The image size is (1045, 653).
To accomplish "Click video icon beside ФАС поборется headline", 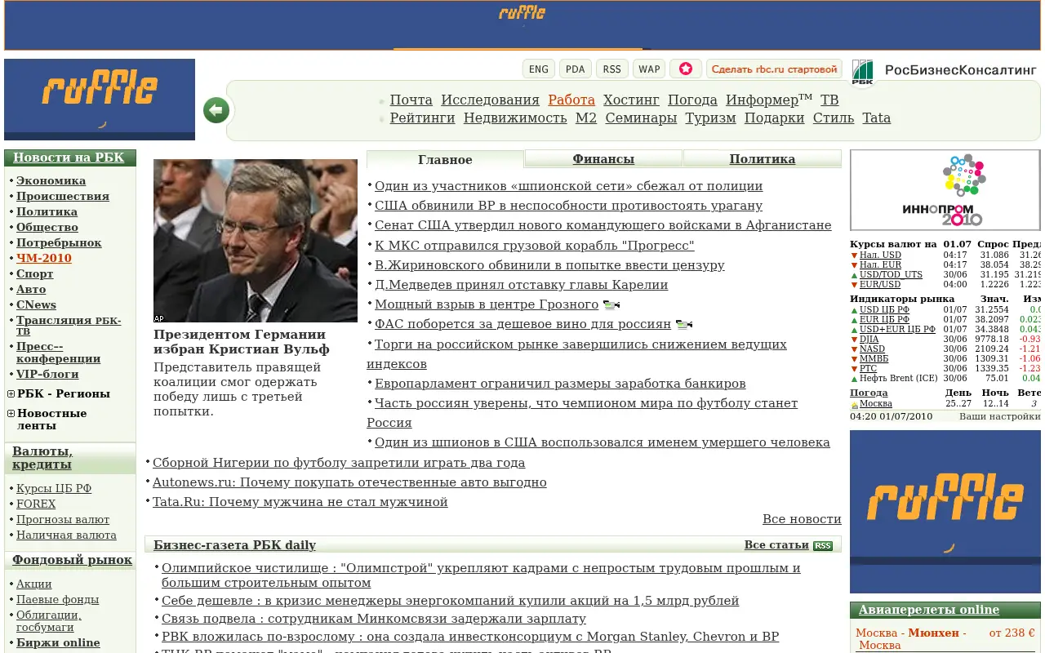I will [x=684, y=325].
